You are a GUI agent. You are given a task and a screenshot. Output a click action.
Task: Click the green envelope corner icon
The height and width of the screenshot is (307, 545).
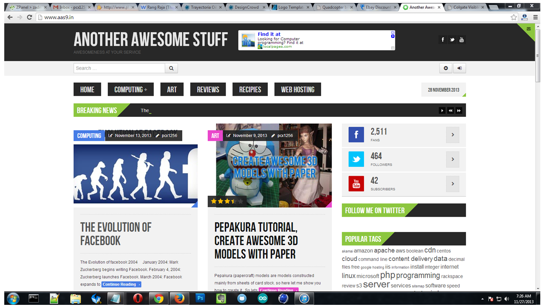(x=529, y=29)
